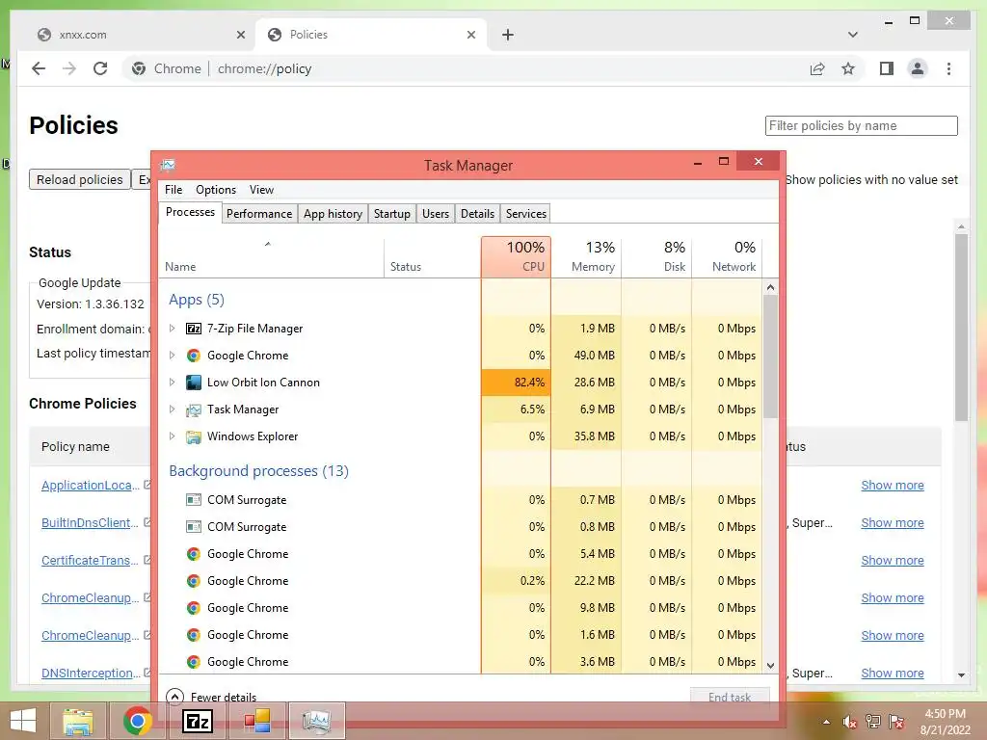Close the Policies tab
The image size is (987, 740).
(x=470, y=35)
